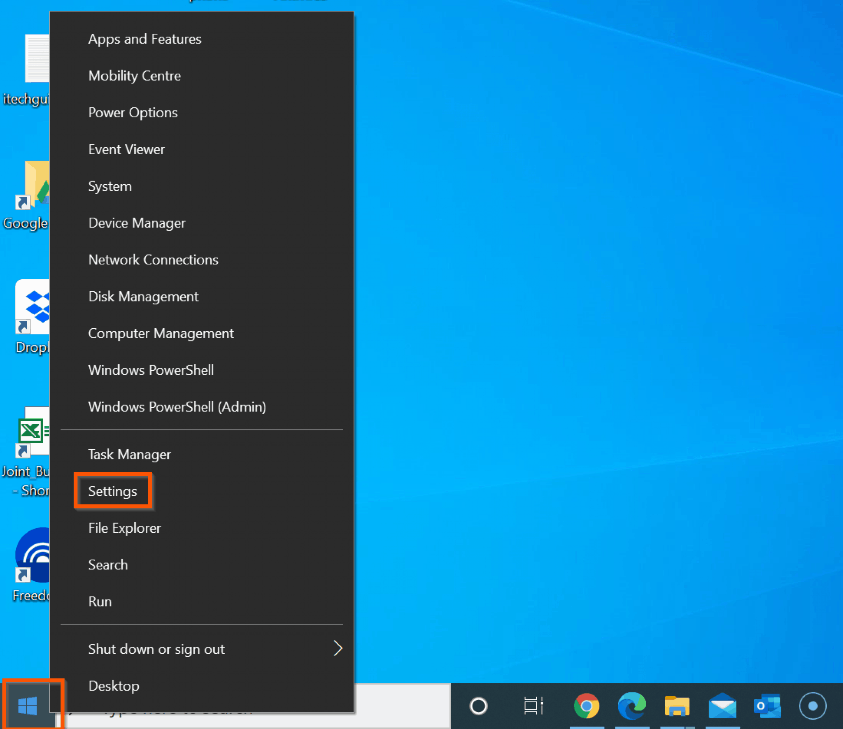Click the Cortana circle icon
The image size is (843, 729).
(x=478, y=706)
